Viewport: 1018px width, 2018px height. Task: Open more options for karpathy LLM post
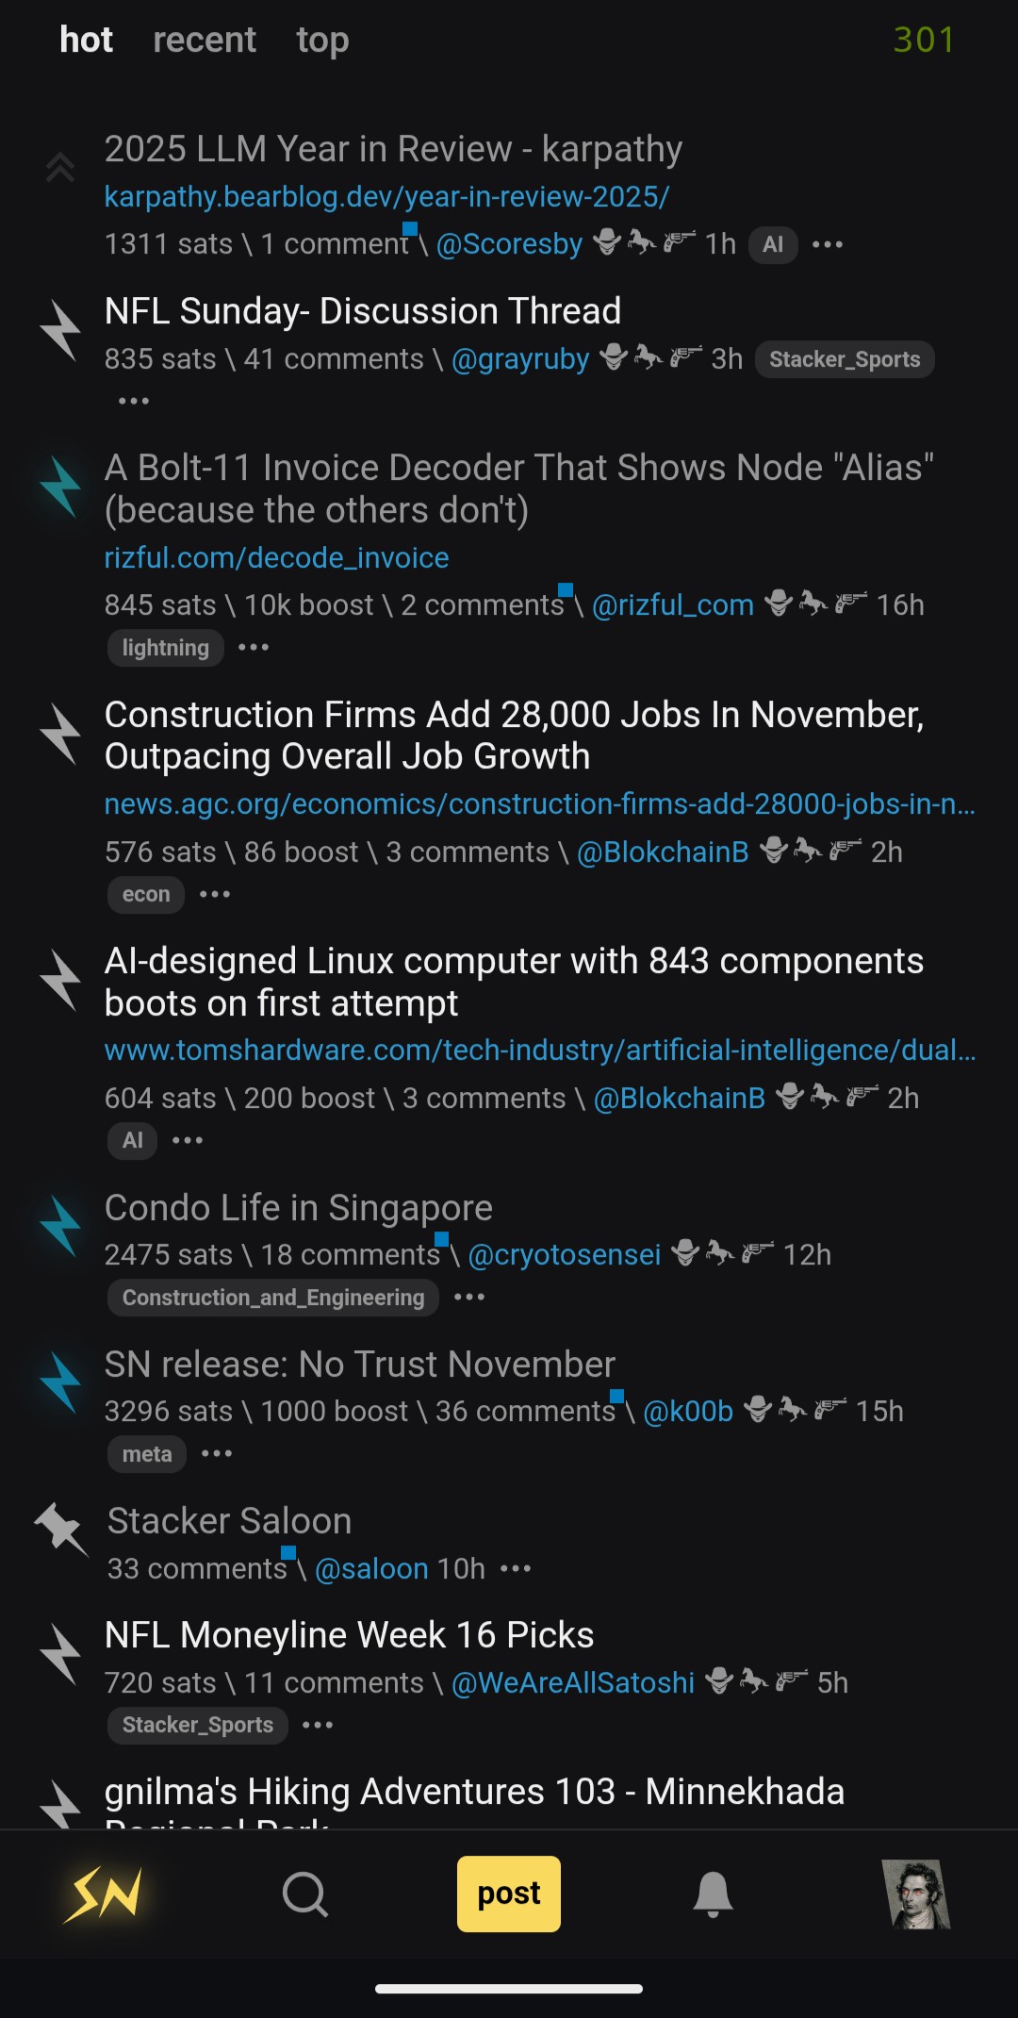[828, 244]
